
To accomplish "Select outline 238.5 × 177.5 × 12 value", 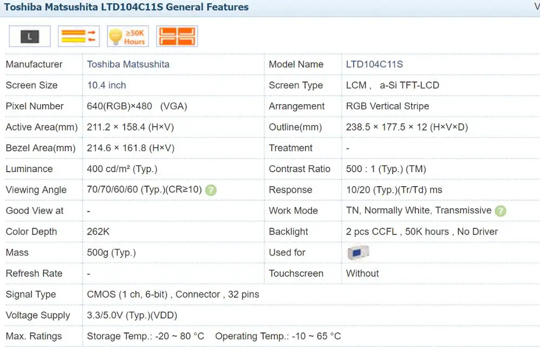I will tap(407, 127).
